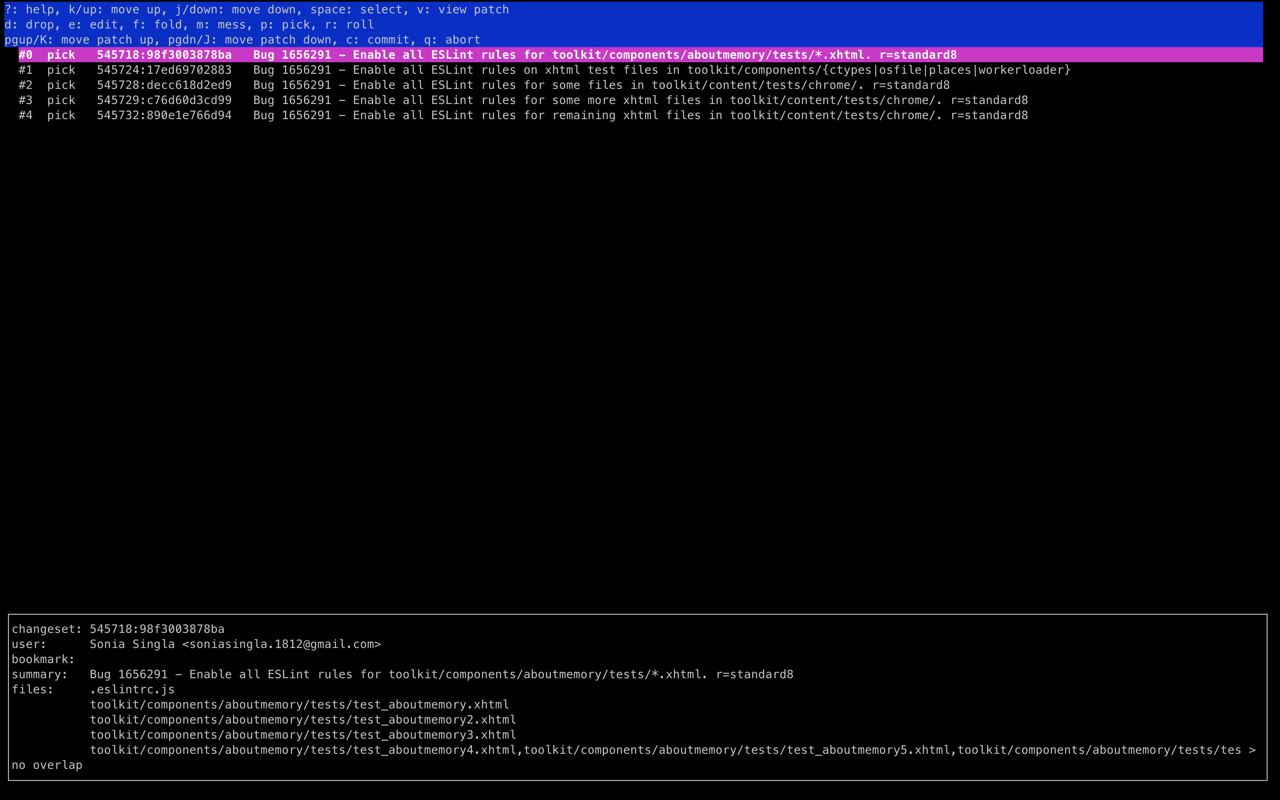Click the 'no overlap' status line
Image resolution: width=1280 pixels, height=800 pixels.
point(47,766)
